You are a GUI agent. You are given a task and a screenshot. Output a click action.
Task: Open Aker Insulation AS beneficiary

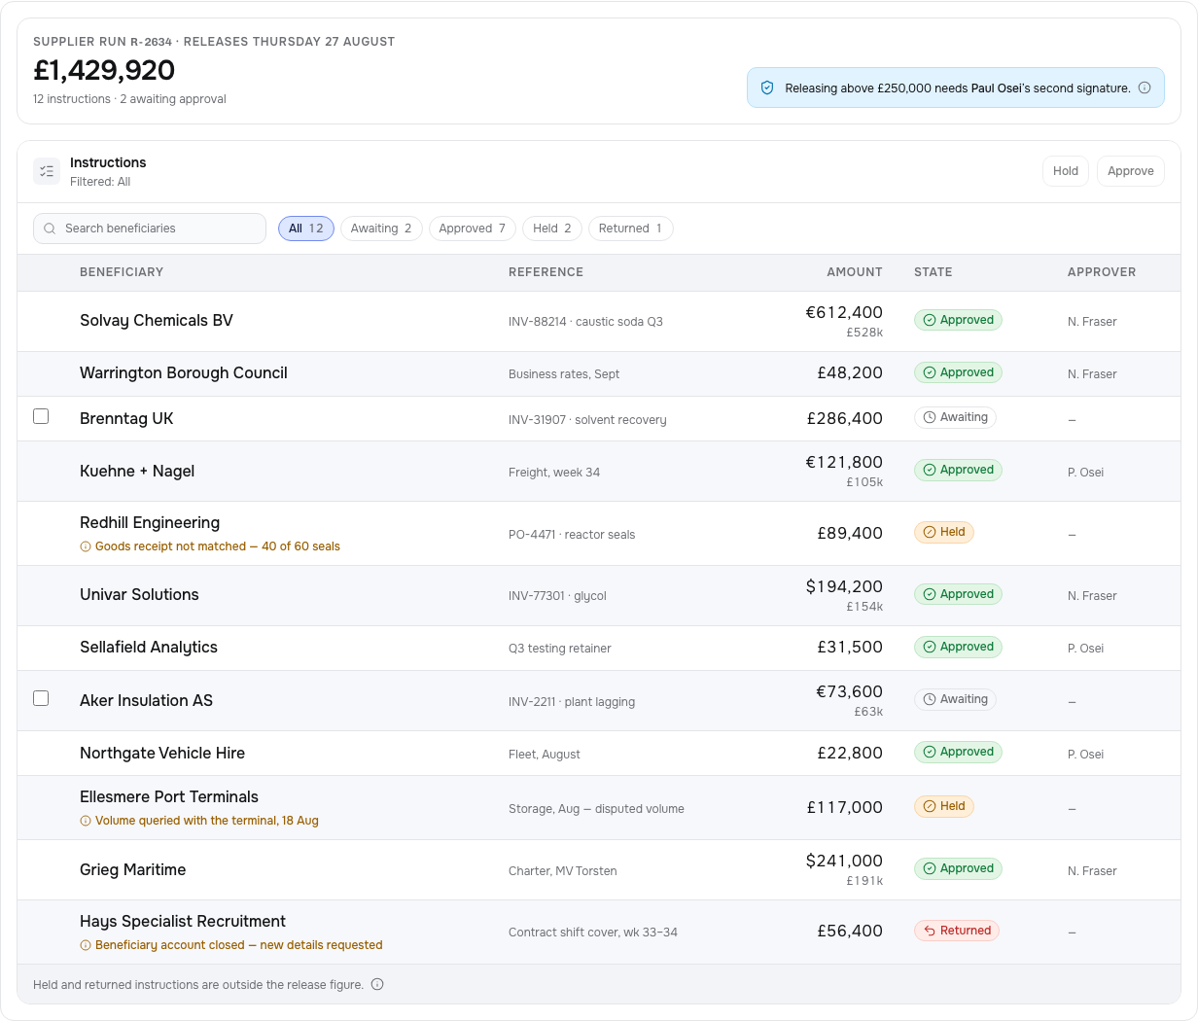tap(146, 701)
